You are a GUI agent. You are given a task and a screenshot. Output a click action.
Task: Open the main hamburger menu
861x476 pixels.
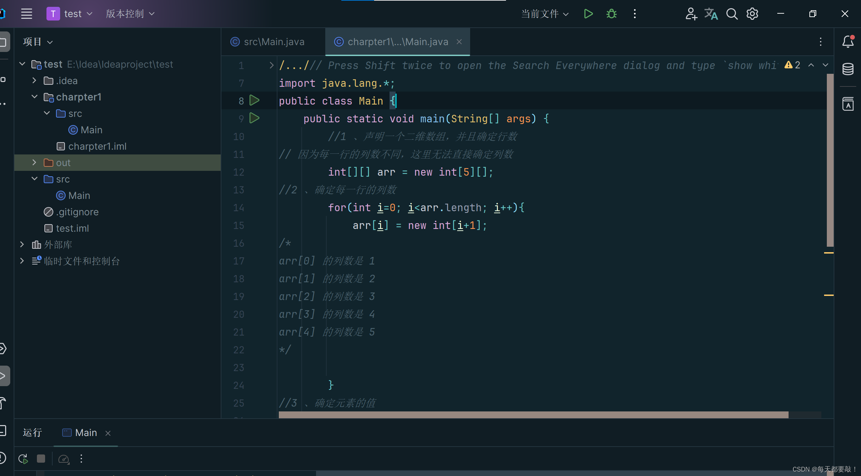27,14
